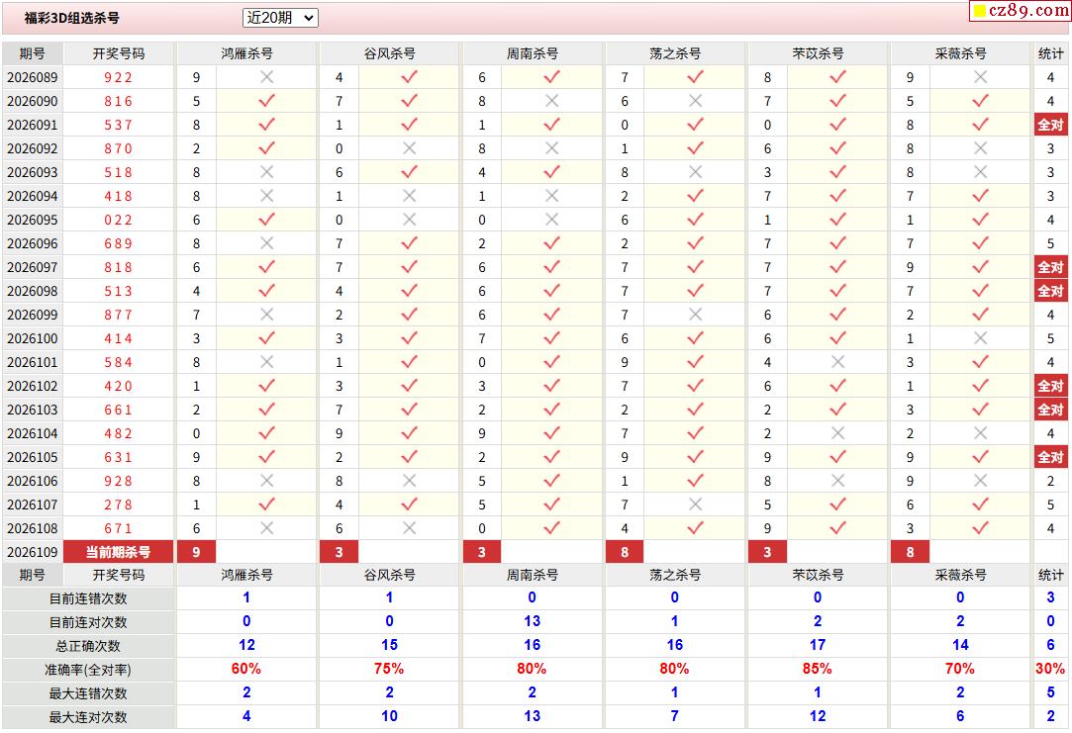Click the yellow square beside cz89.com

pos(980,12)
